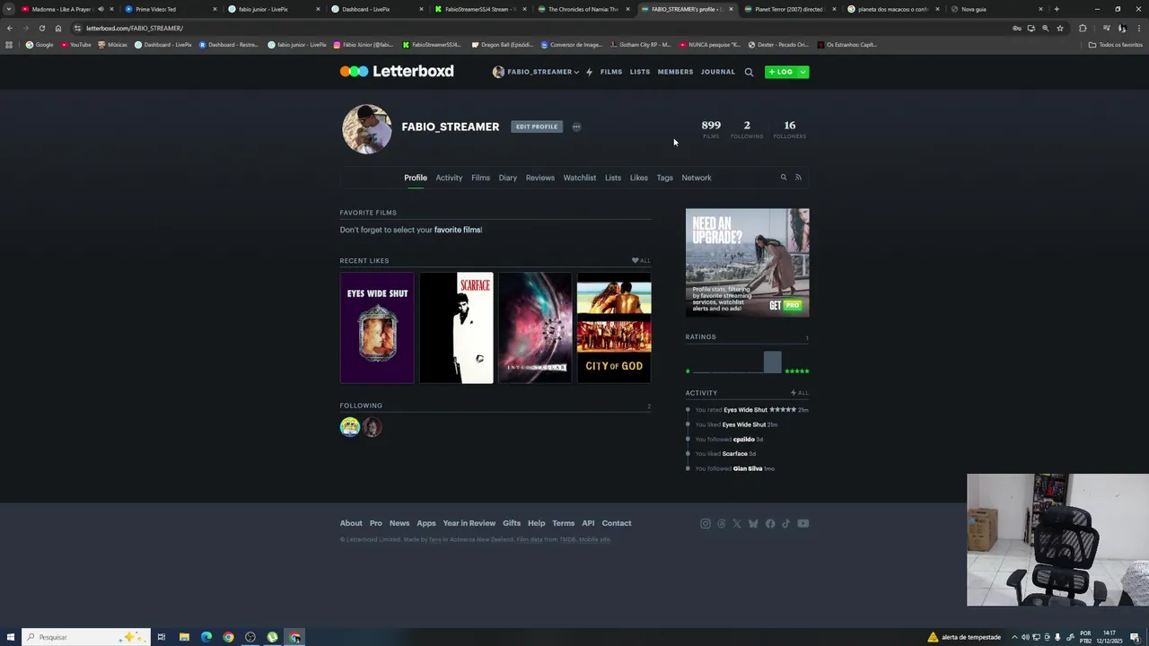
Task: Open first followed member avatar
Action: 350,427
